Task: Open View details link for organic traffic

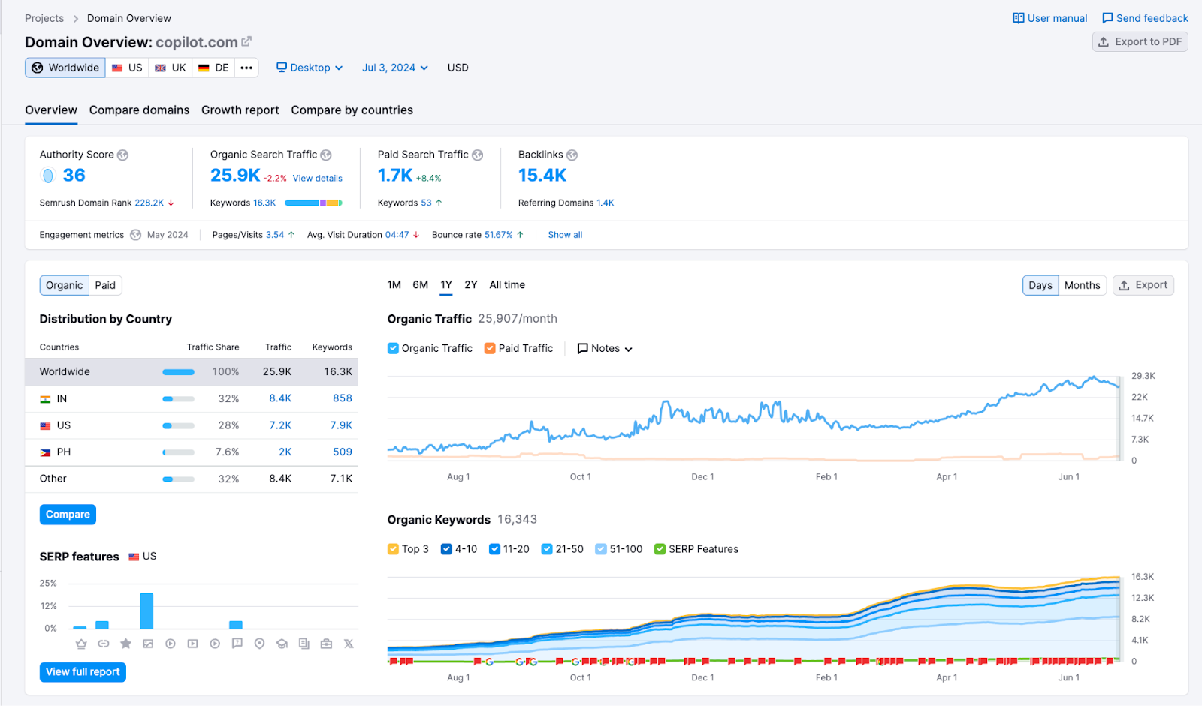Action: 318,179
